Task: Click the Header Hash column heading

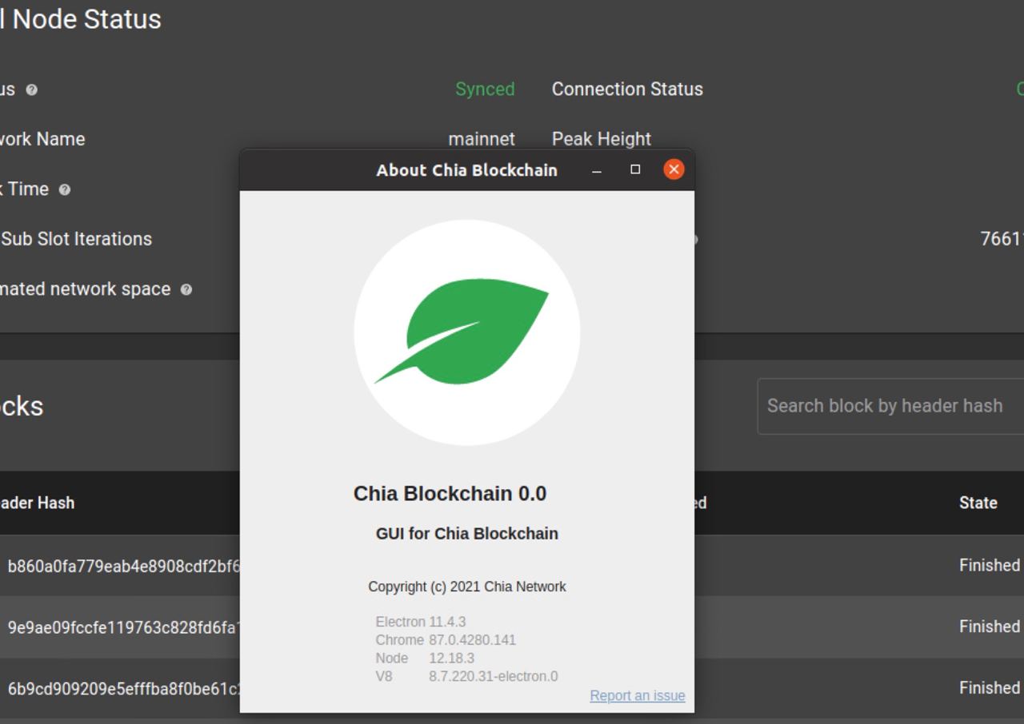Action: [x=37, y=503]
